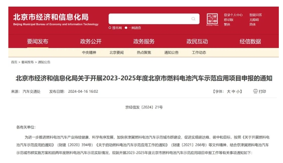Screen dimensions: 283x163
Task: Open the 首都之窗 Beijing-China logo link
Action: [212, 19]
